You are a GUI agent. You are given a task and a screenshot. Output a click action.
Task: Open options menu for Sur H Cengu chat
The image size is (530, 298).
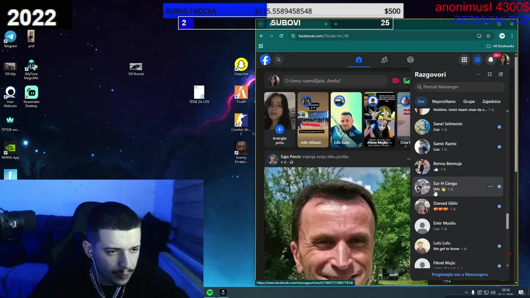point(490,187)
